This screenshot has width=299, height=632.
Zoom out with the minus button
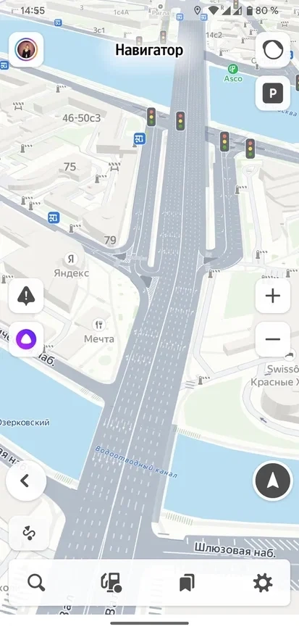pyautogui.click(x=273, y=339)
